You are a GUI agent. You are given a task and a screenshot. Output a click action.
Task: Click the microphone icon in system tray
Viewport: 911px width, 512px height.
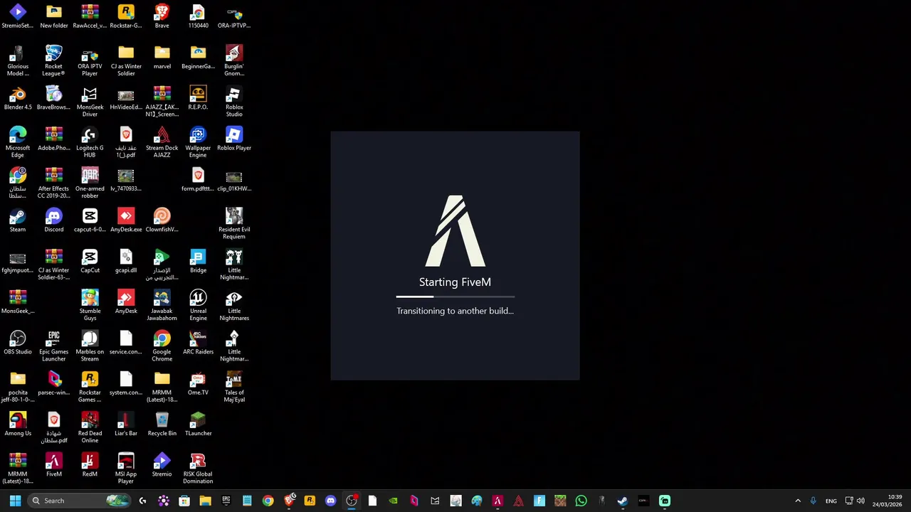[813, 501]
